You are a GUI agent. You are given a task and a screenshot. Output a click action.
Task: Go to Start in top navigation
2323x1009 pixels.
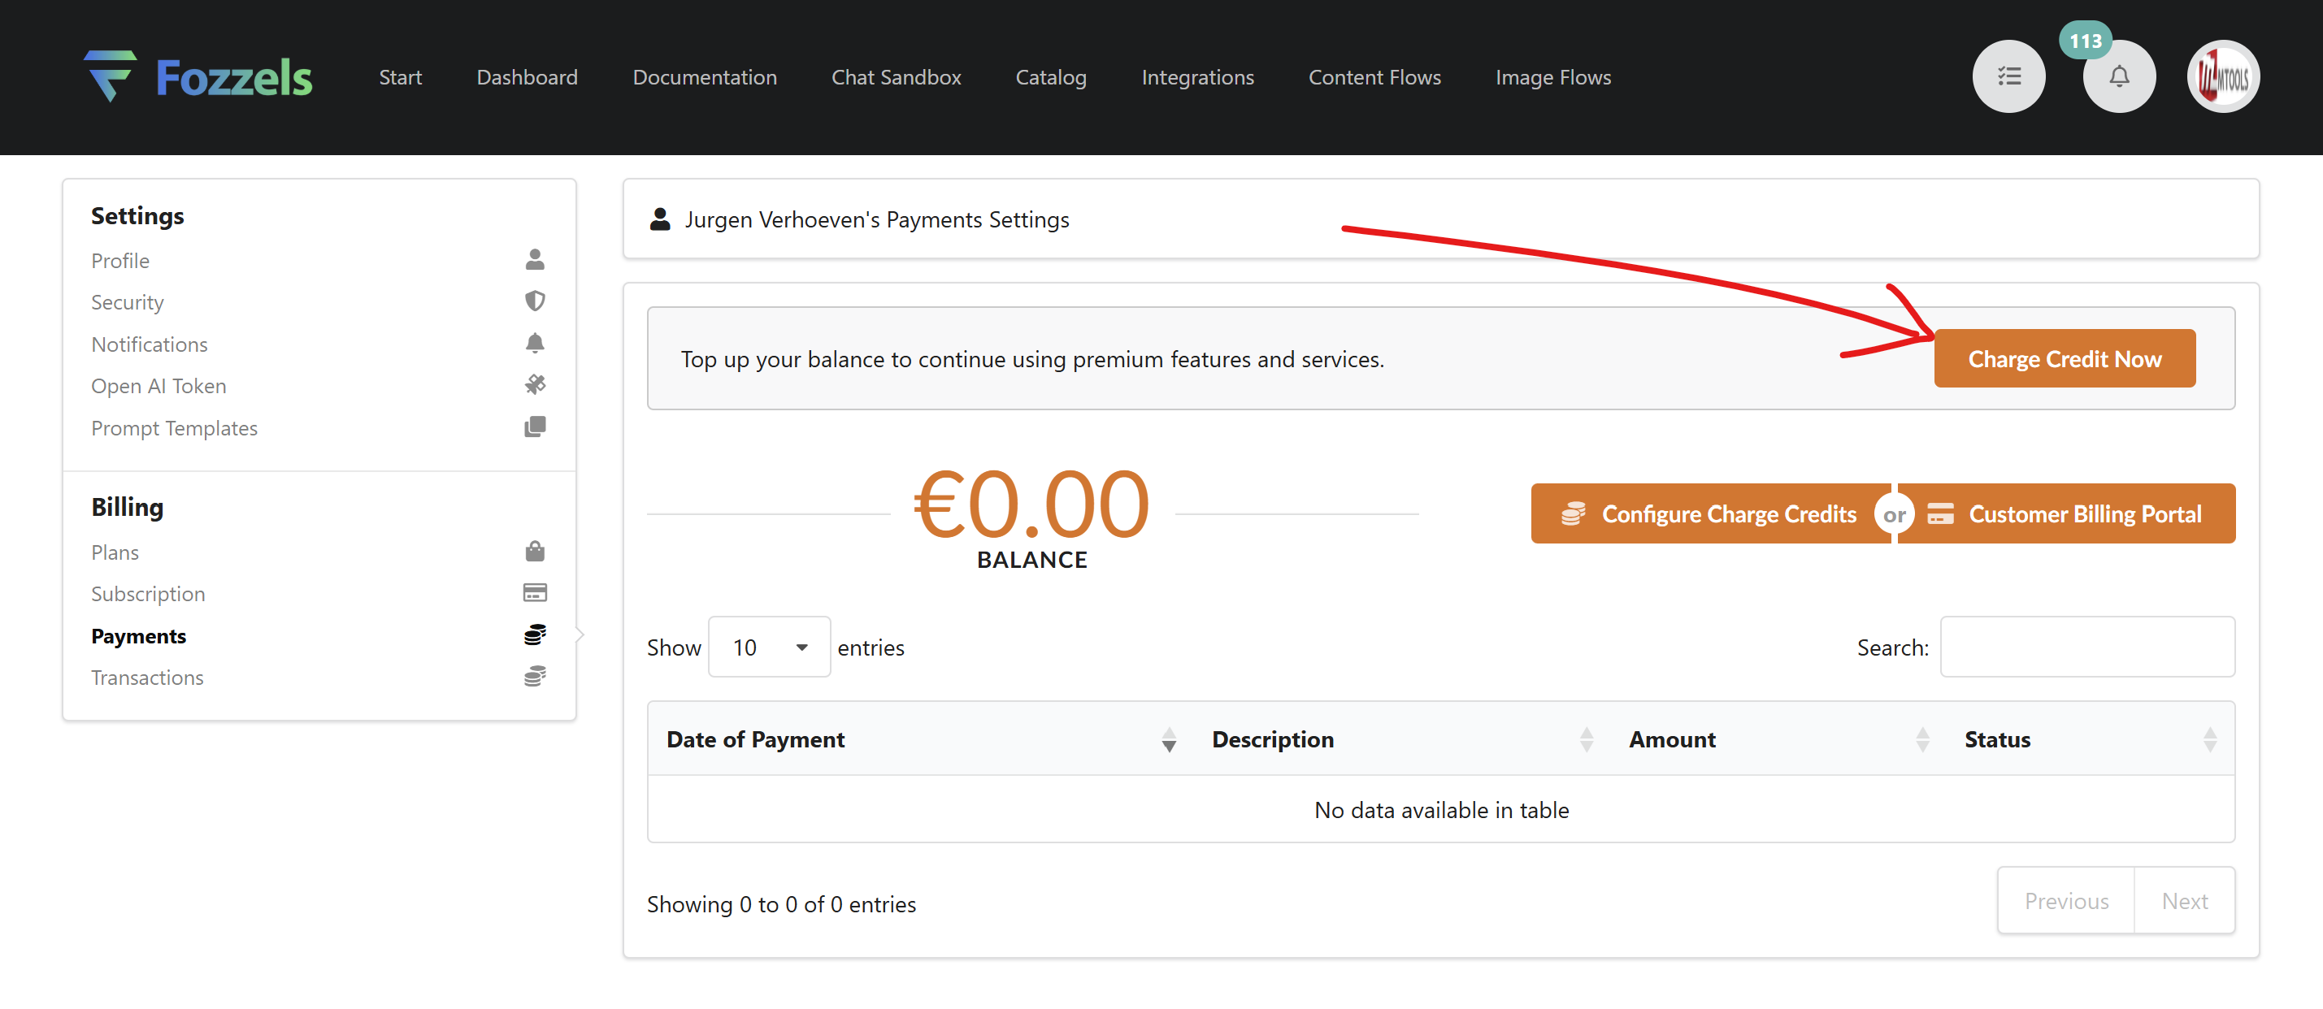point(401,77)
